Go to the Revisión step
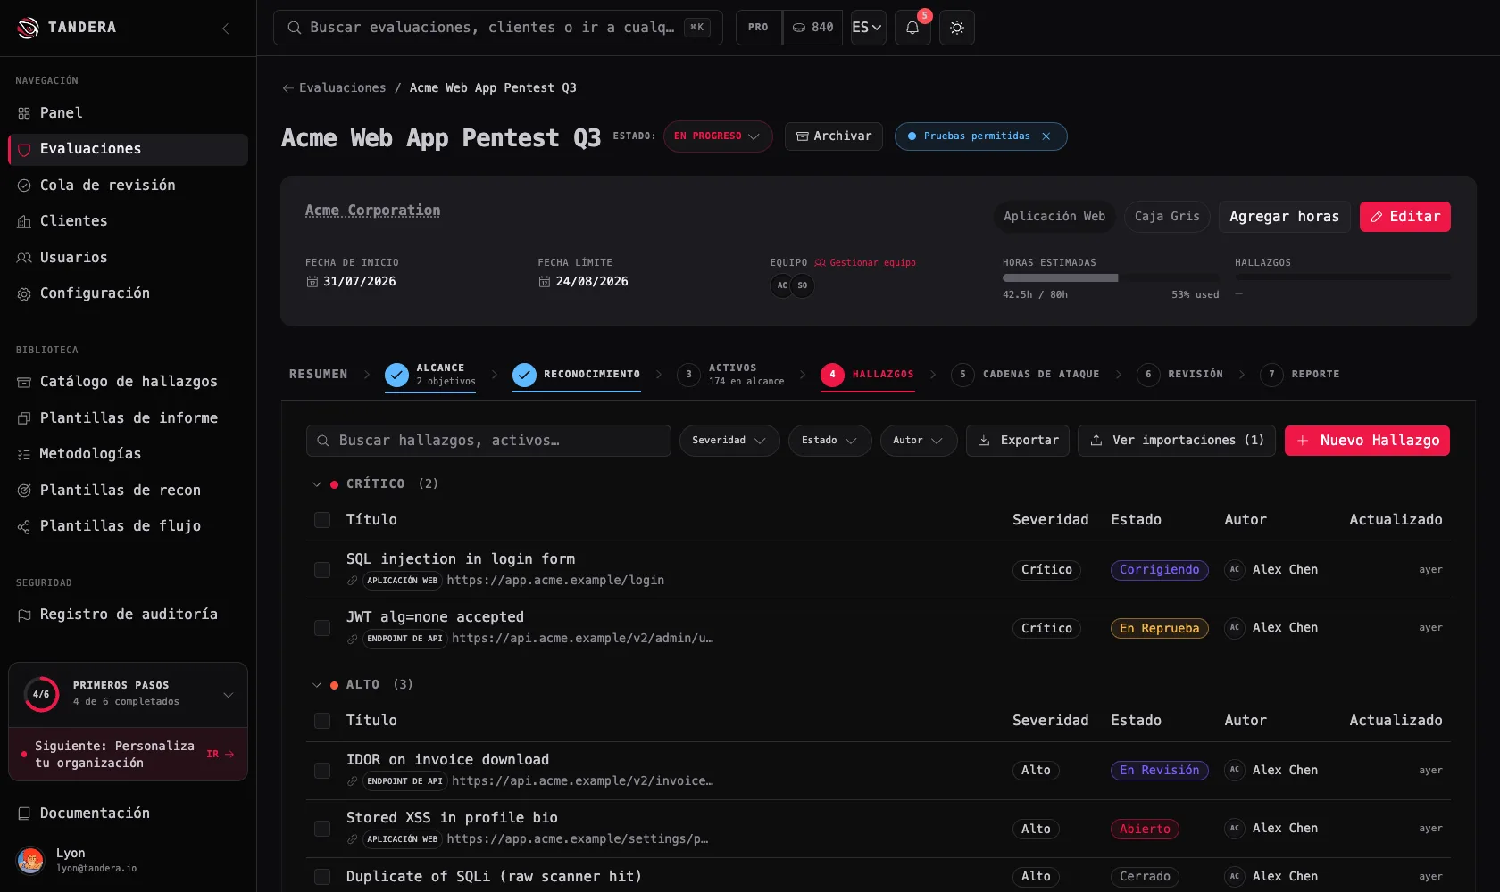The image size is (1500, 892). [x=1180, y=375]
